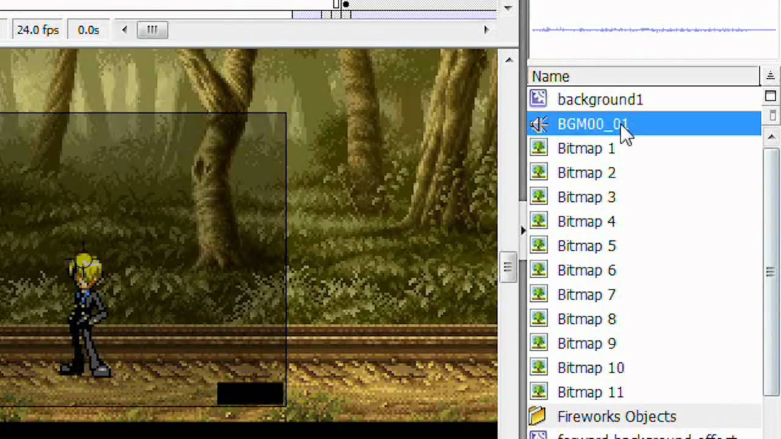This screenshot has height=439, width=781.
Task: Click the library list scroll up arrow
Action: (771, 137)
